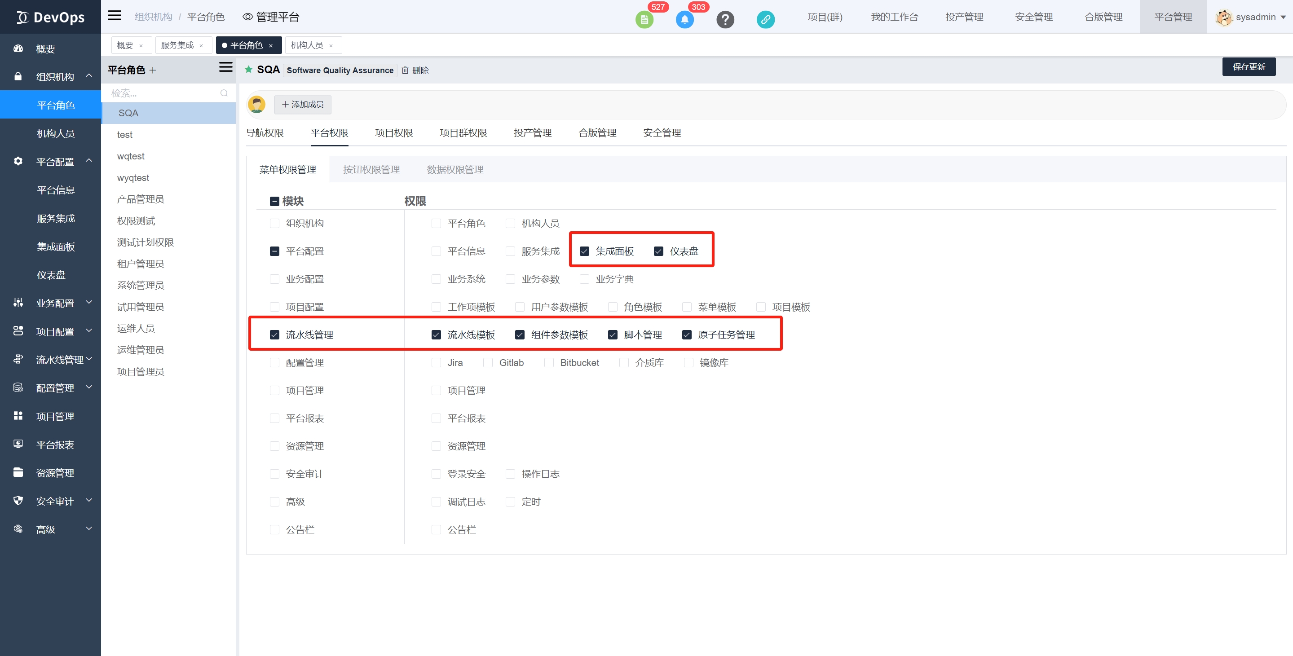Viewport: 1293px width, 656px height.
Task: Check the Gitlab permission checkbox
Action: 487,362
